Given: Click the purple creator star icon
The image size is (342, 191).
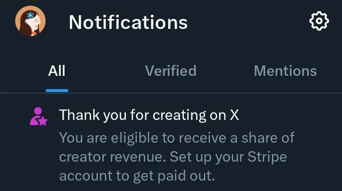Looking at the screenshot, I should click(x=38, y=117).
